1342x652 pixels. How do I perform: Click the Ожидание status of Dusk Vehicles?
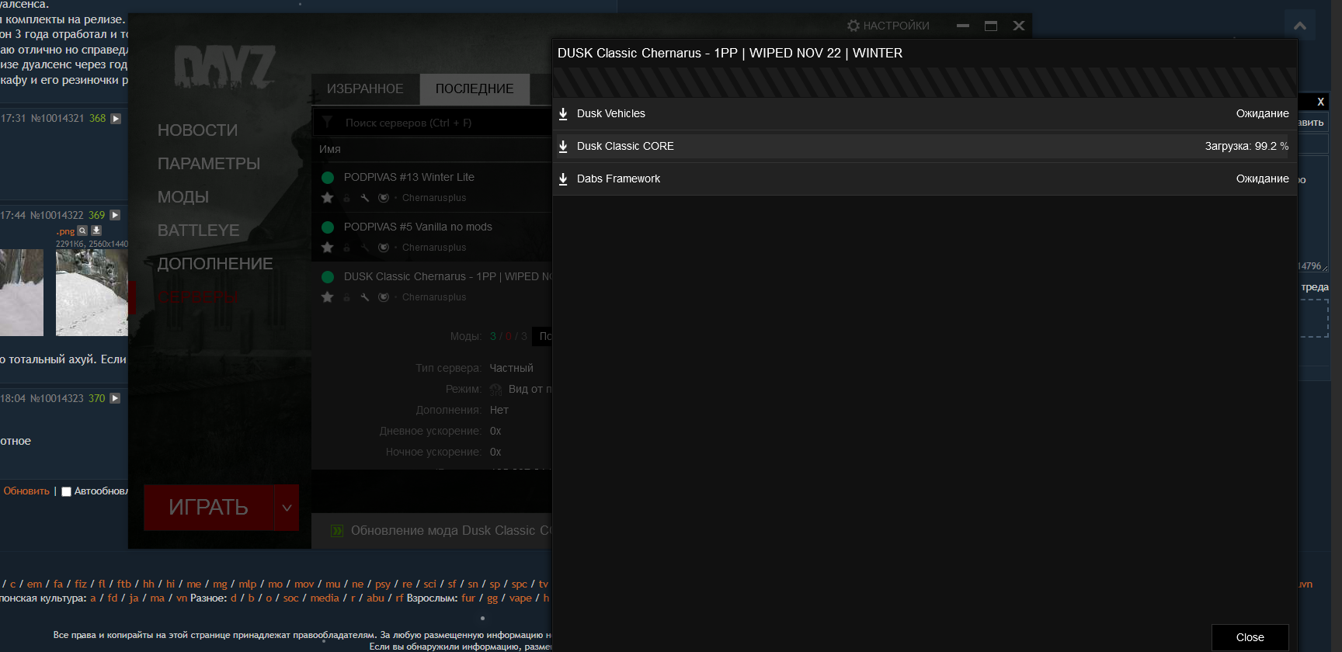[1263, 114]
